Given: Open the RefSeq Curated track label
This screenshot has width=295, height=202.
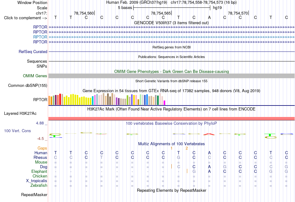Looking at the screenshot, I should (x=33, y=52).
